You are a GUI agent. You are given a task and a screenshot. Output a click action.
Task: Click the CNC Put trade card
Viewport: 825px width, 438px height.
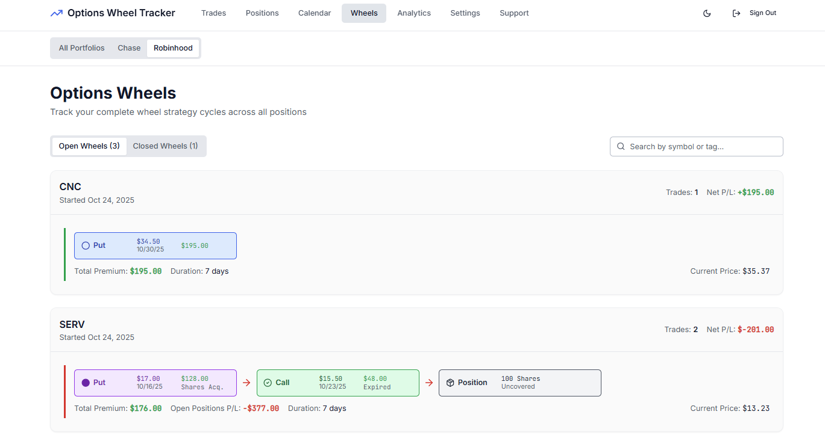155,245
